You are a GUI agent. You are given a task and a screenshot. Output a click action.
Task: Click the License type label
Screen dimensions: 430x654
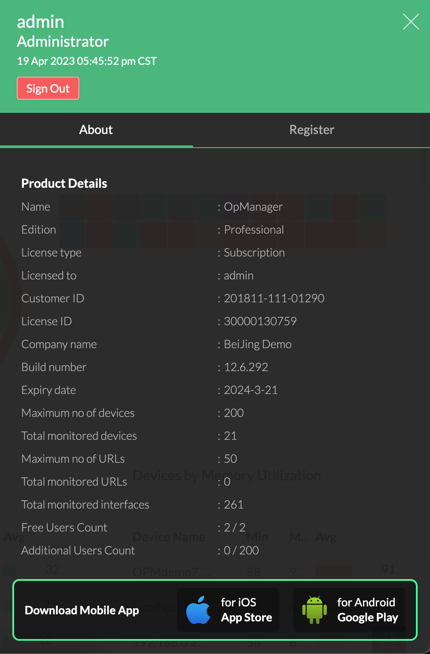(52, 253)
